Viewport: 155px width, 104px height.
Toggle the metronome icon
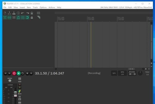pos(32,13)
